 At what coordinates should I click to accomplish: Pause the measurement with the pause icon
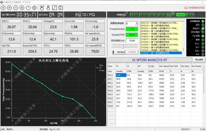click(16, 8)
